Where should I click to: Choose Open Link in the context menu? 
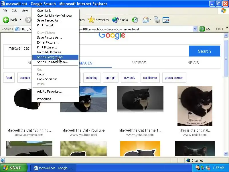(55, 11)
